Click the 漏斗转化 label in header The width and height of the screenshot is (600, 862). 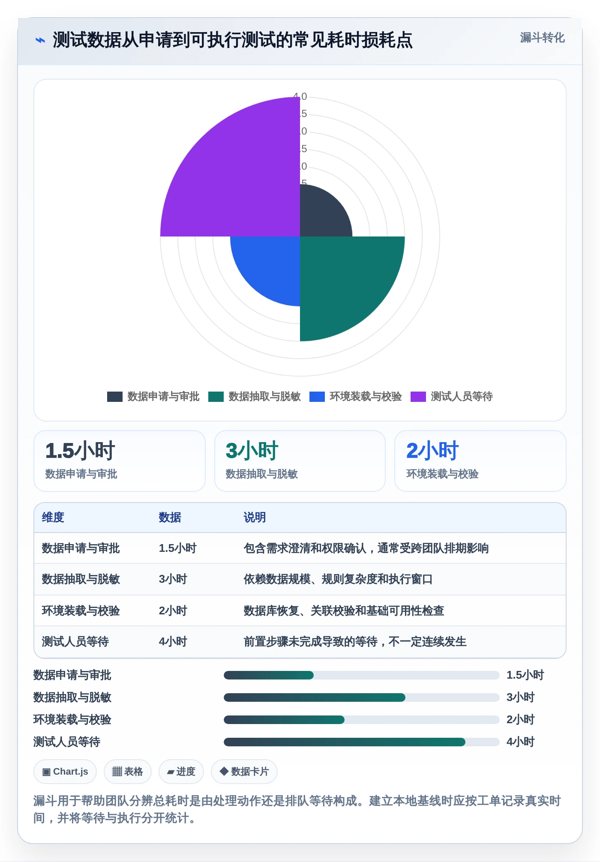542,38
